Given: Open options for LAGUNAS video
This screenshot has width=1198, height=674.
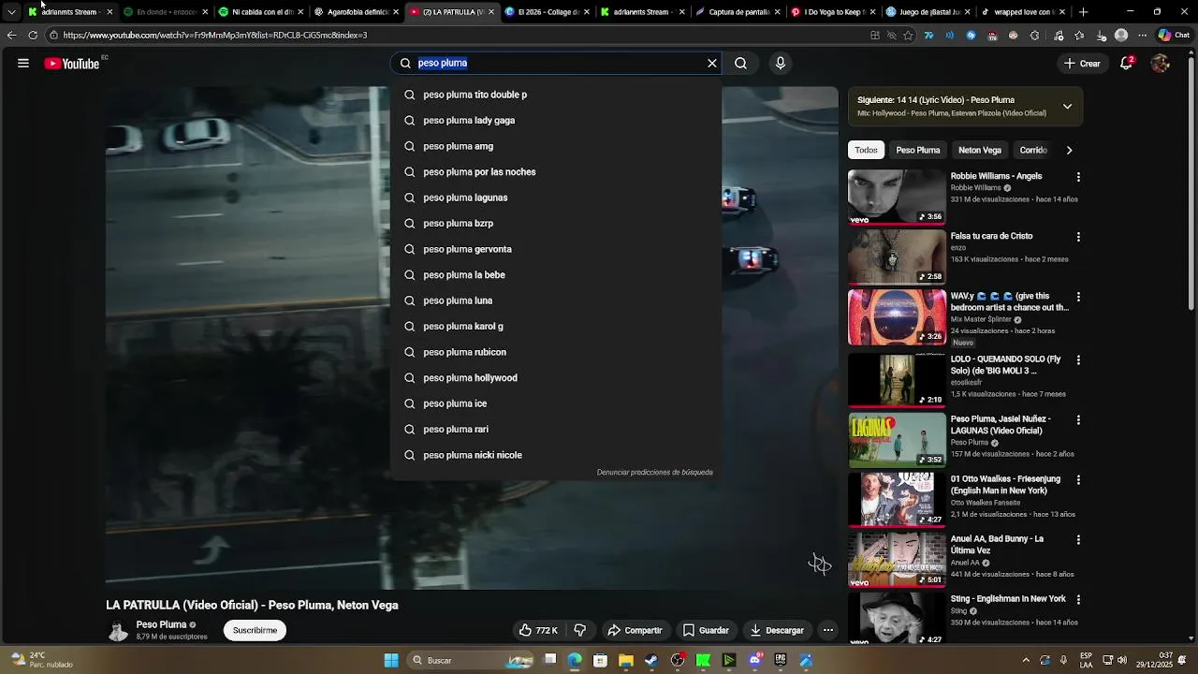Looking at the screenshot, I should (1078, 420).
